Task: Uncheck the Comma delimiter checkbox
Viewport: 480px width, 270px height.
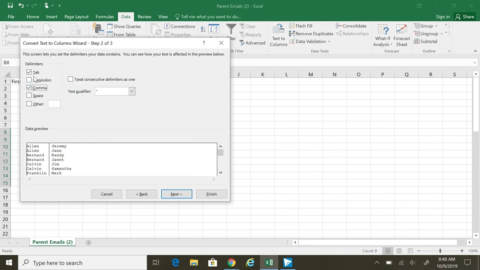Action: [29, 88]
